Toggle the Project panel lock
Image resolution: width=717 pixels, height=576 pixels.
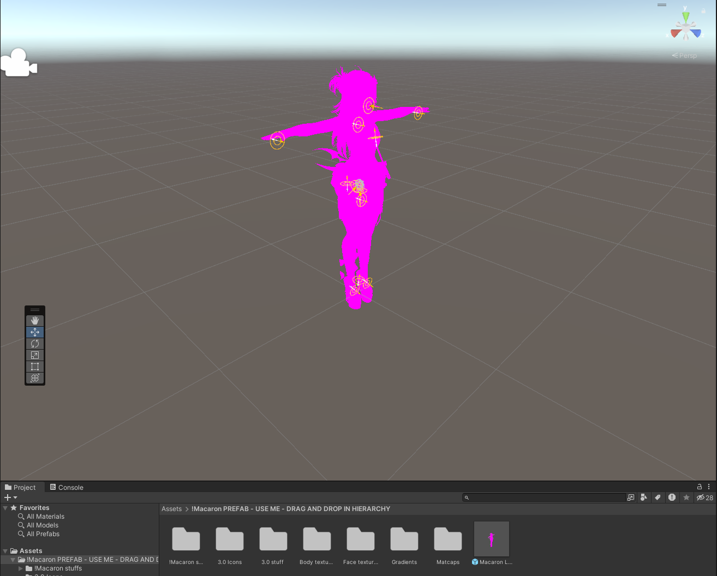coord(700,487)
